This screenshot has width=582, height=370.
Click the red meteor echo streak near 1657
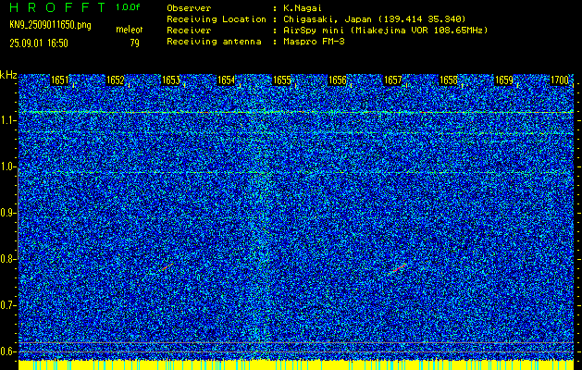(x=398, y=268)
